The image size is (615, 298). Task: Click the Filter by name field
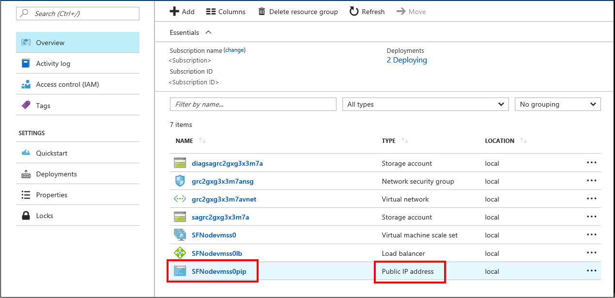click(x=253, y=104)
